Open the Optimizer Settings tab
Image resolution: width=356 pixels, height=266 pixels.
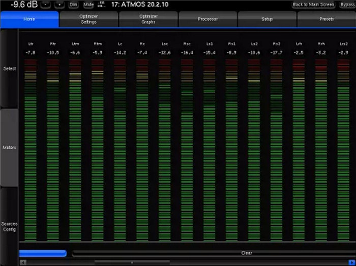pyautogui.click(x=88, y=19)
